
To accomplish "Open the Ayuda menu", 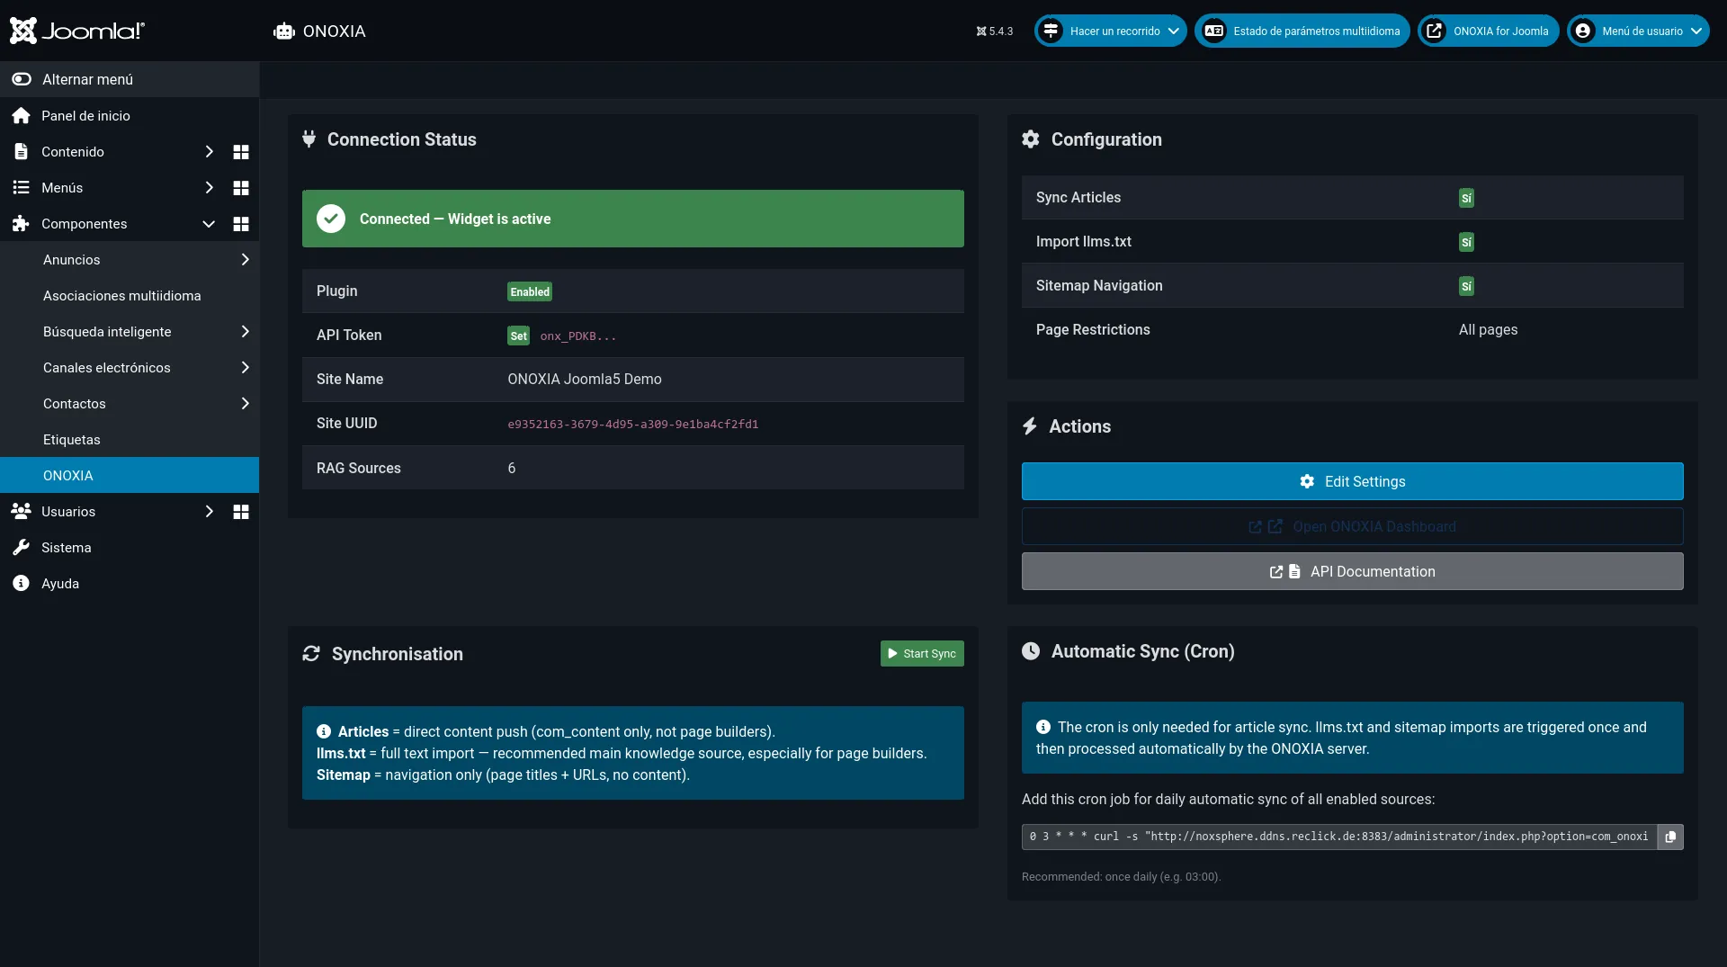I will (x=60, y=583).
